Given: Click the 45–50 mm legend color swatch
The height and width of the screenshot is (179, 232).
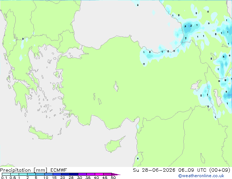Looking at the screenshot, I should [108, 174].
